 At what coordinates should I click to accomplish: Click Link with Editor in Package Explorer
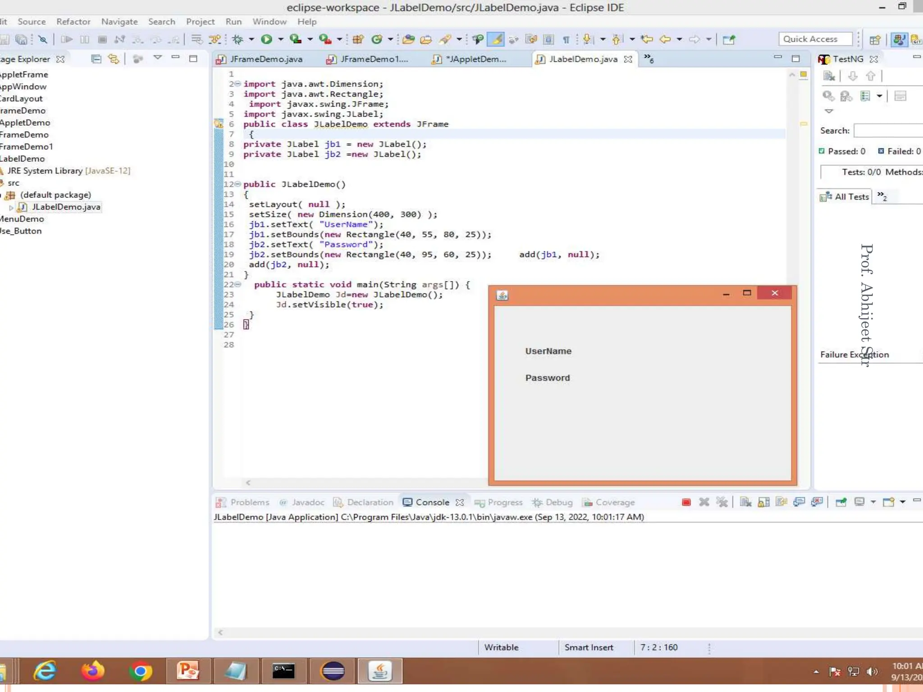point(114,59)
